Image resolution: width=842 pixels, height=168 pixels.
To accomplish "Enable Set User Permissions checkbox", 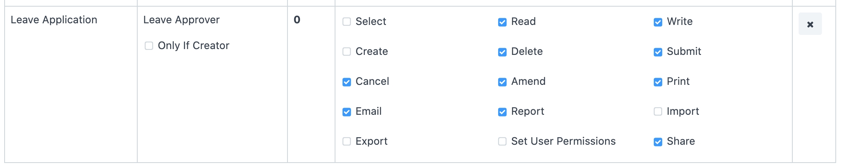I will 502,141.
